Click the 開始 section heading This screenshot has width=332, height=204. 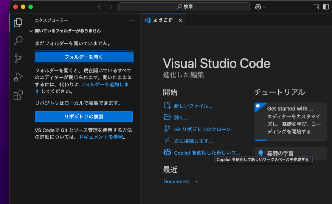[x=170, y=92]
